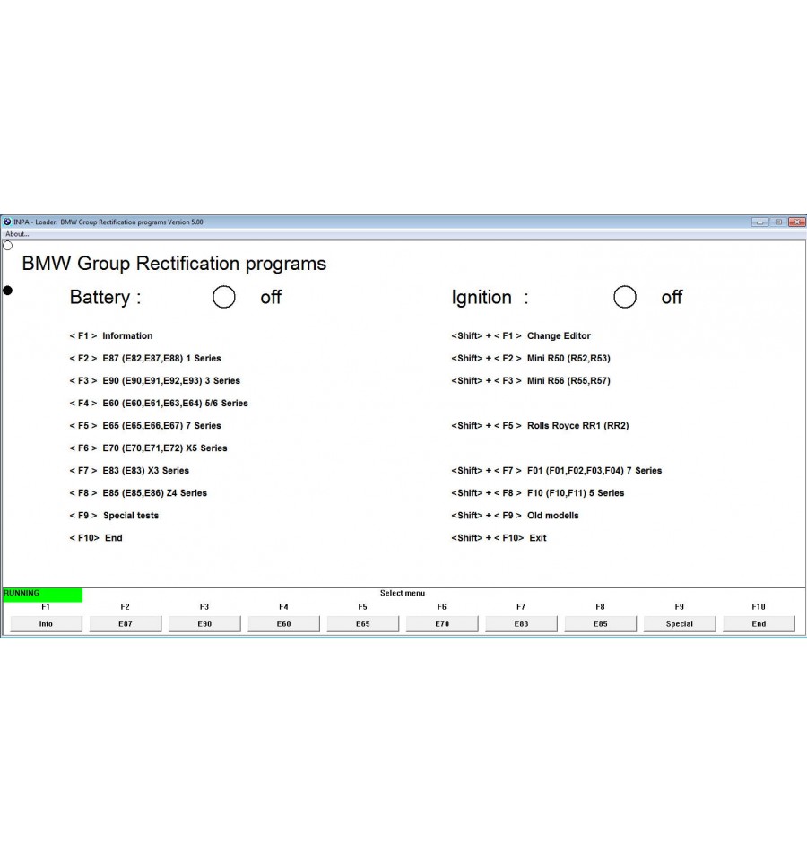
Task: Click the End button under F10
Action: (x=759, y=624)
